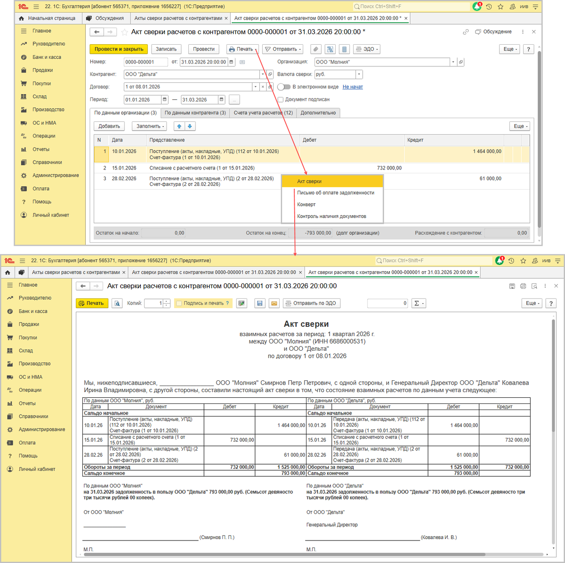Open calendar picker of the 31.03.2026 20:00:00 date field
Image resolution: width=565 pixels, height=563 pixels.
231,62
